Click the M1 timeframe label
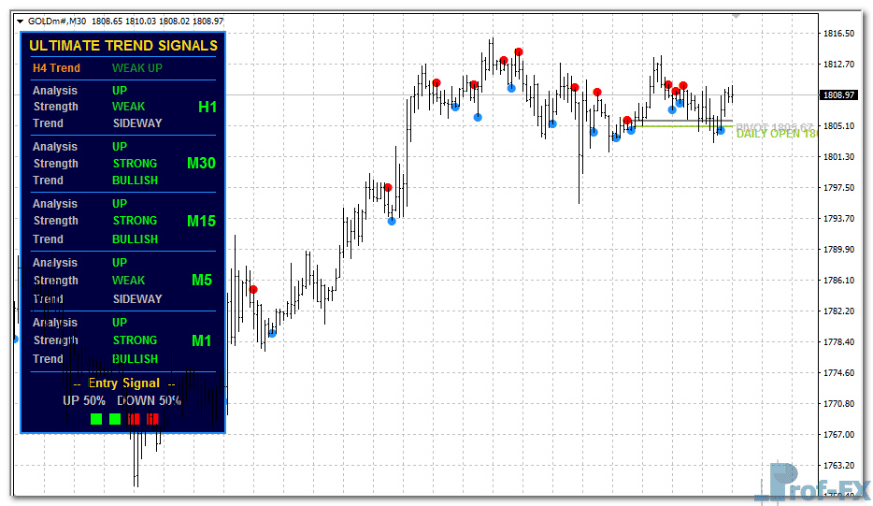This screenshot has width=873, height=506. point(202,340)
